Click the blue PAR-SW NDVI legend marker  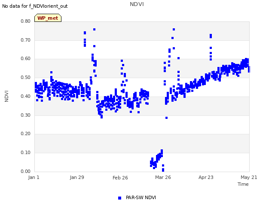[x=119, y=198]
